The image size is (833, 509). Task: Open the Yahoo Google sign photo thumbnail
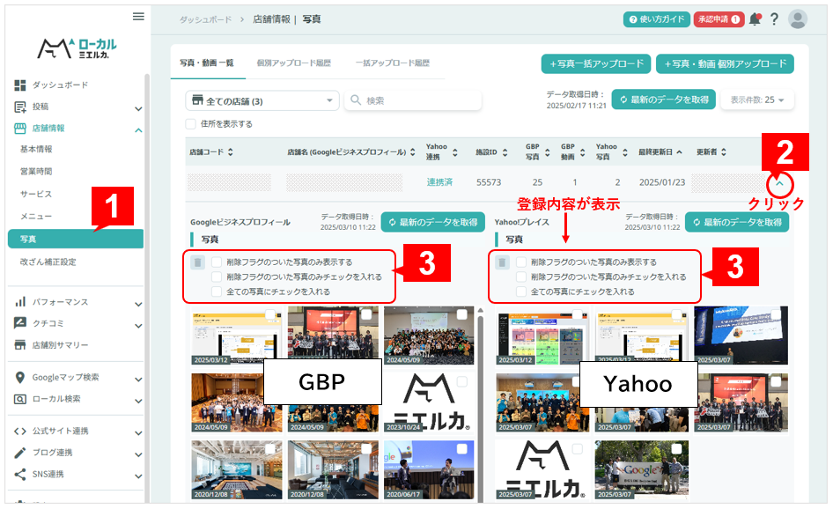[641, 469]
